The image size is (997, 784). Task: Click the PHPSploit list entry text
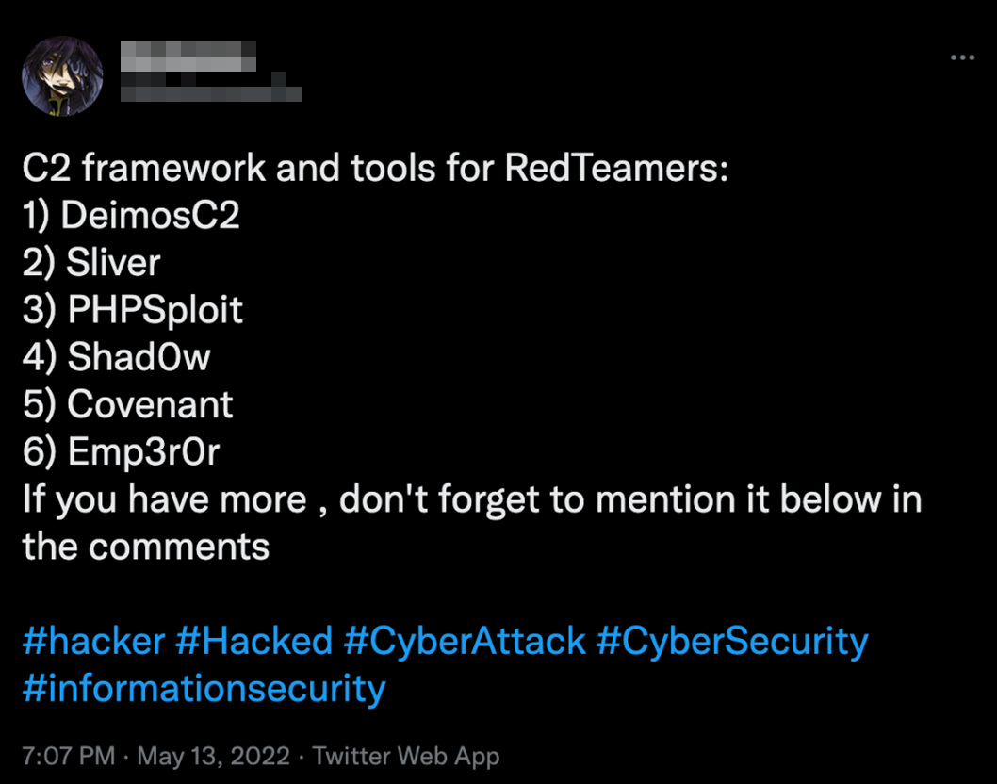(x=155, y=311)
